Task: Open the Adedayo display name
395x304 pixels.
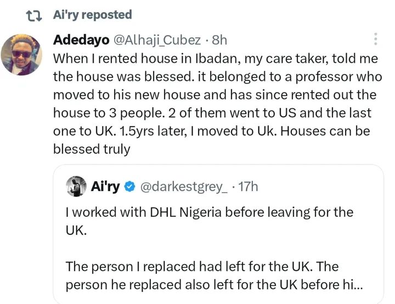Action: [81, 39]
